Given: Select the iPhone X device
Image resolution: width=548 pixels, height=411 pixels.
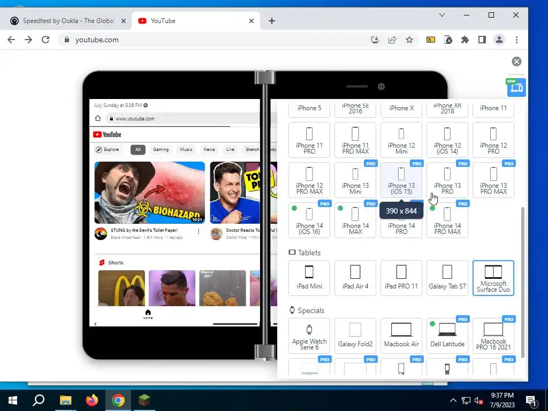Looking at the screenshot, I should (x=401, y=109).
